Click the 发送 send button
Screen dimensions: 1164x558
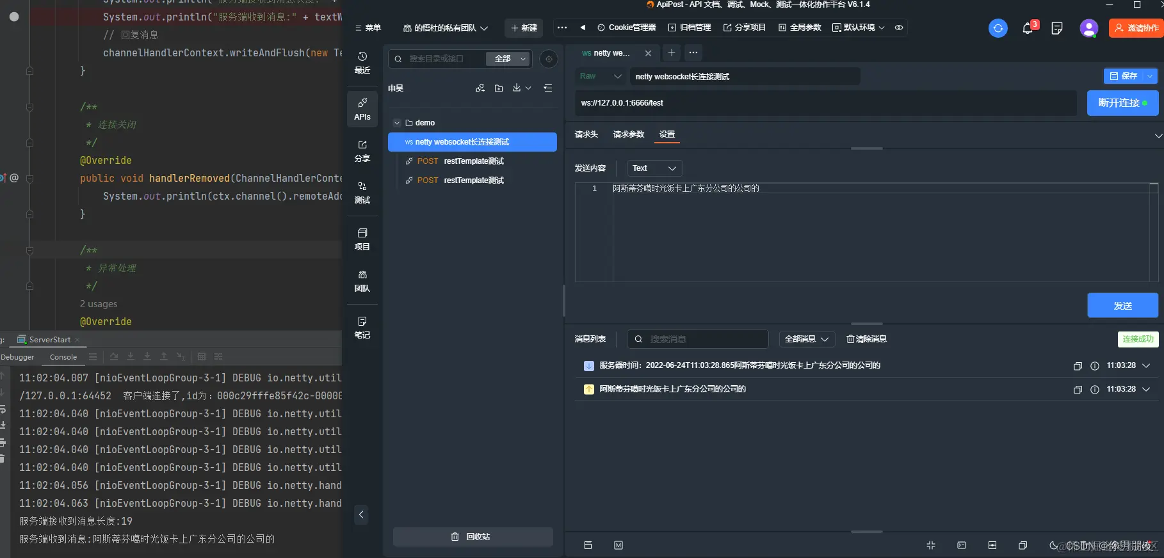1122,306
